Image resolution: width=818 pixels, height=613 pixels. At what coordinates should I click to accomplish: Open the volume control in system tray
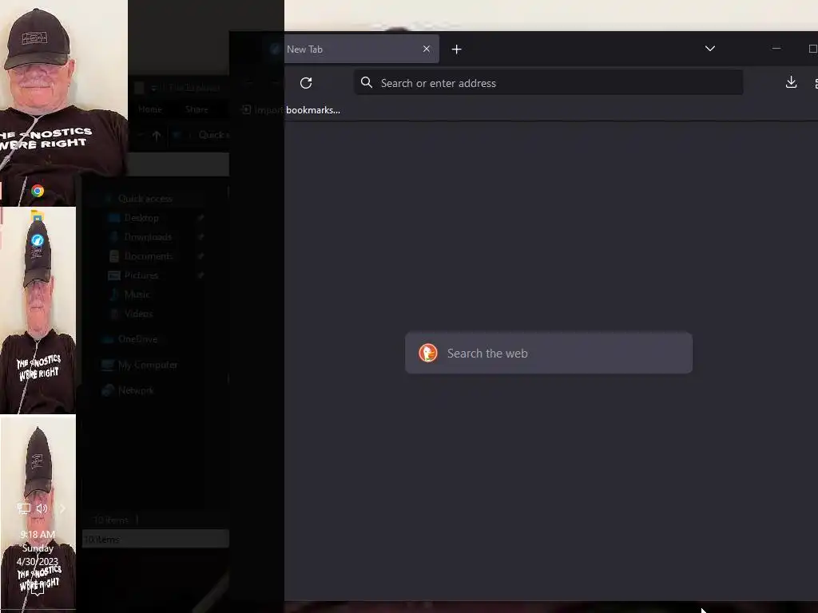click(x=42, y=508)
